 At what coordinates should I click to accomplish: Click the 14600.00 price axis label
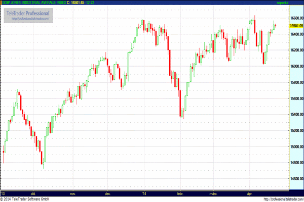[296, 179]
